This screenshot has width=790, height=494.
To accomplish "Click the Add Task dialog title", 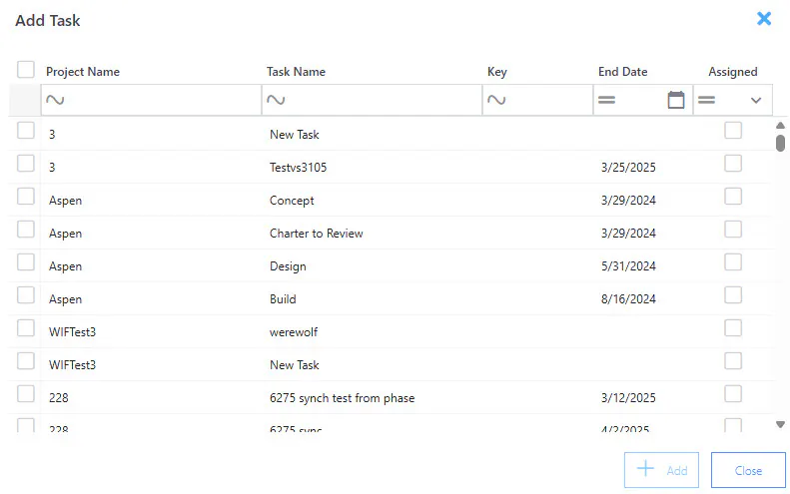I will (47, 21).
